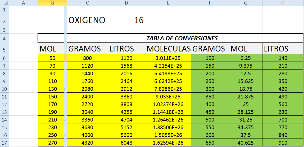Viewport: 304px width, 147px height.
Task: Select cell showing 1.38506E+26
Action: (x=168, y=127)
